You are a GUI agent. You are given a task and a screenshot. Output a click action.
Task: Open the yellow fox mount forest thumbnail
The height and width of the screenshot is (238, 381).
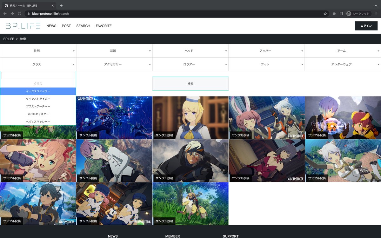click(x=190, y=203)
